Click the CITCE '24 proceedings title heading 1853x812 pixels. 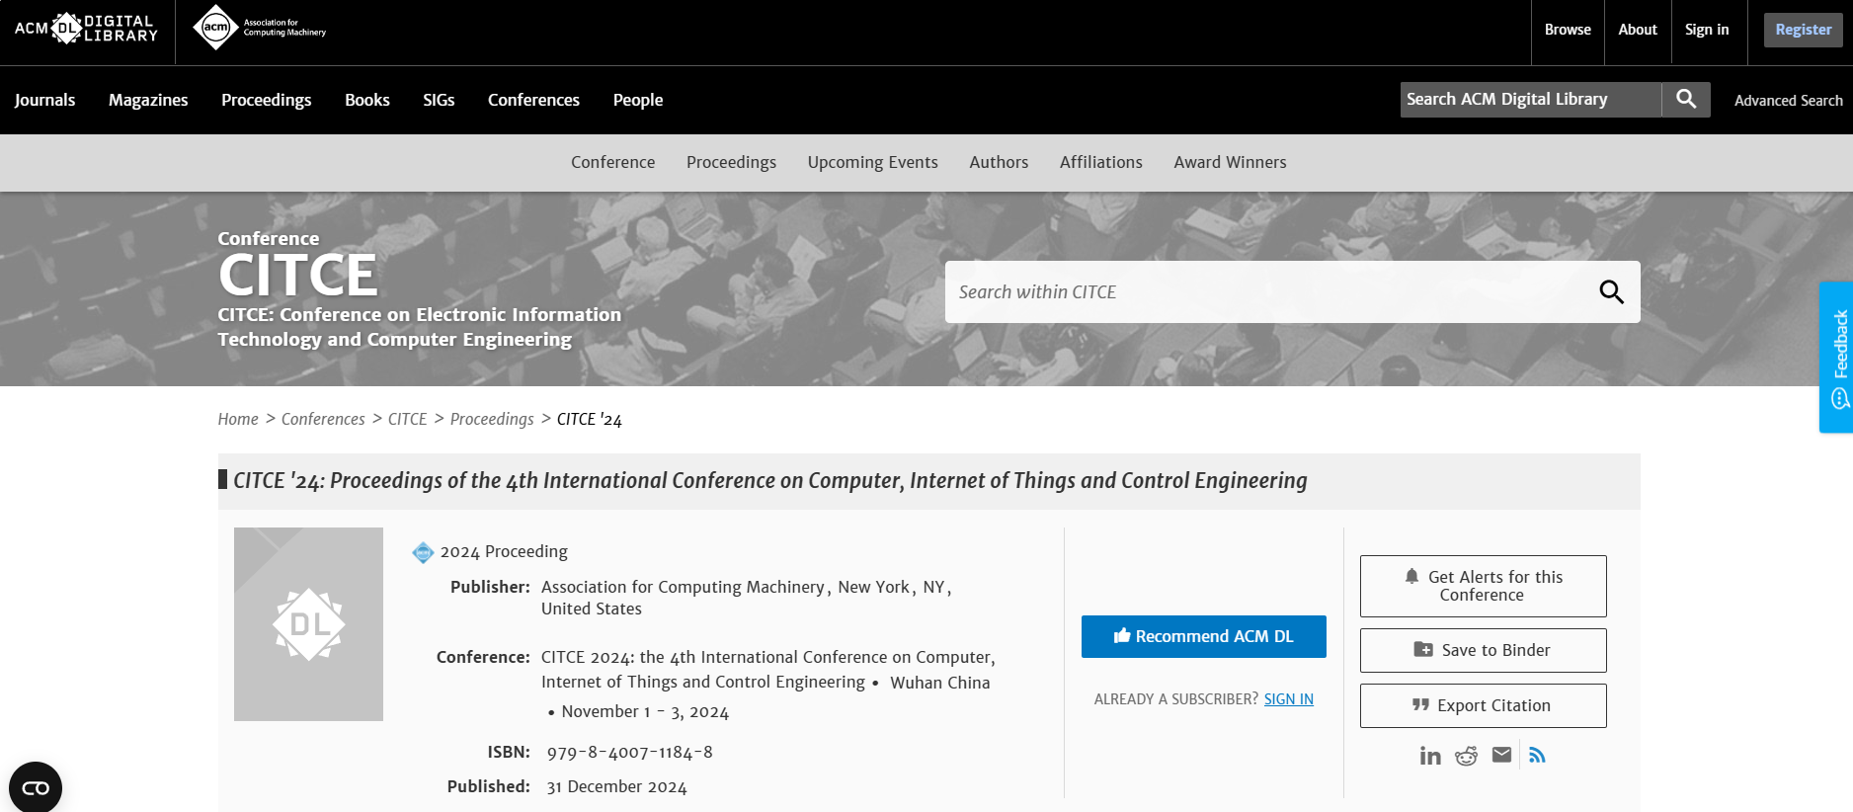point(770,481)
